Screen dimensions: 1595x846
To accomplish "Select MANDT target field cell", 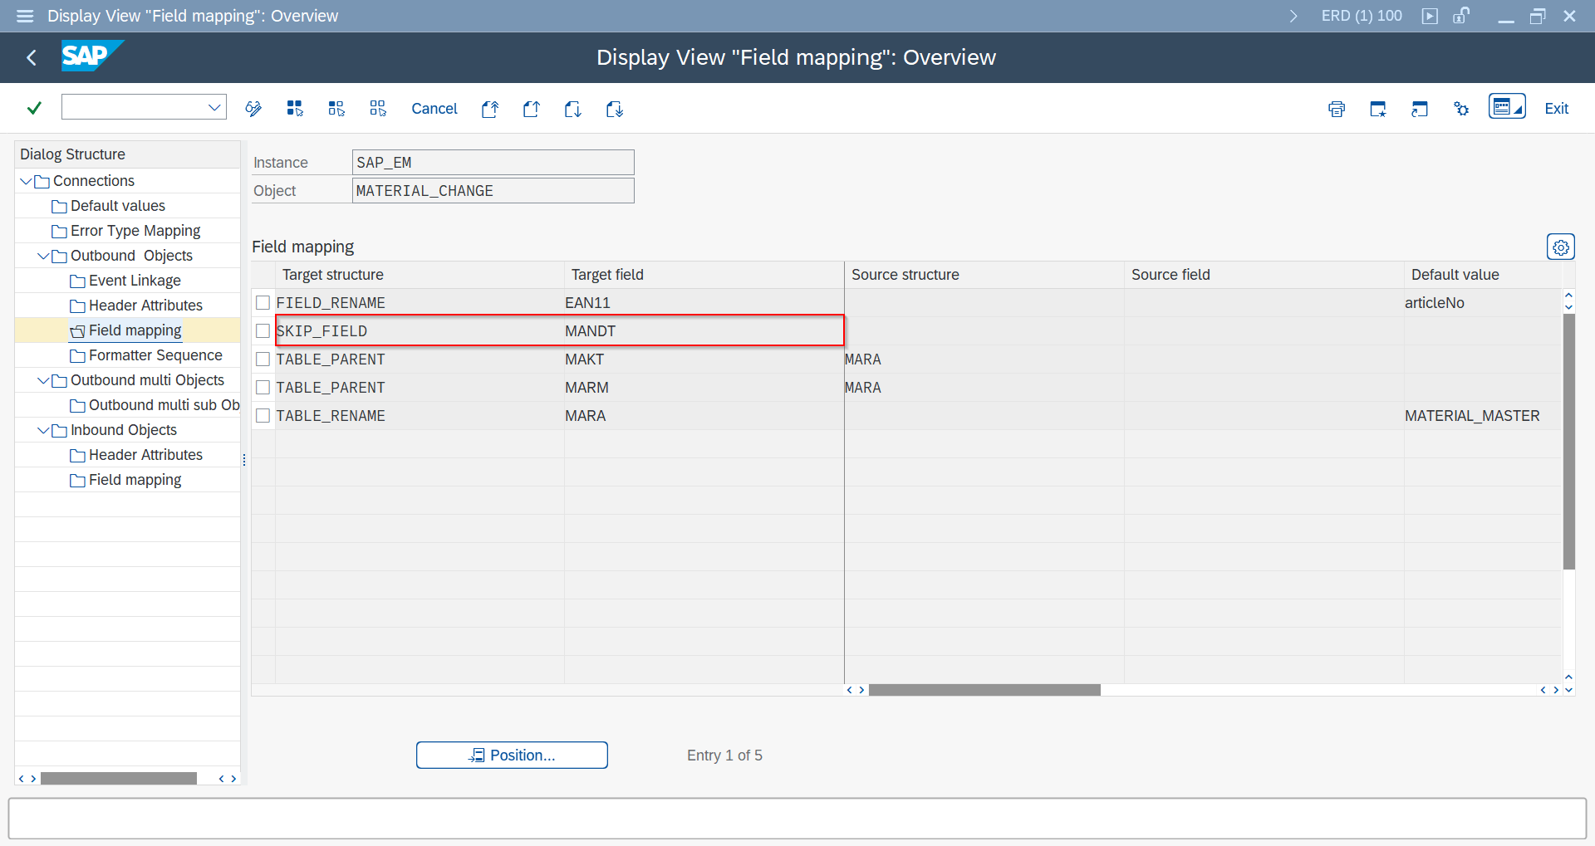I will tap(704, 331).
